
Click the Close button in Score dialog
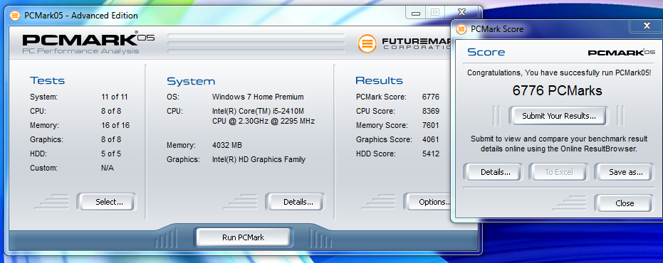tap(624, 203)
